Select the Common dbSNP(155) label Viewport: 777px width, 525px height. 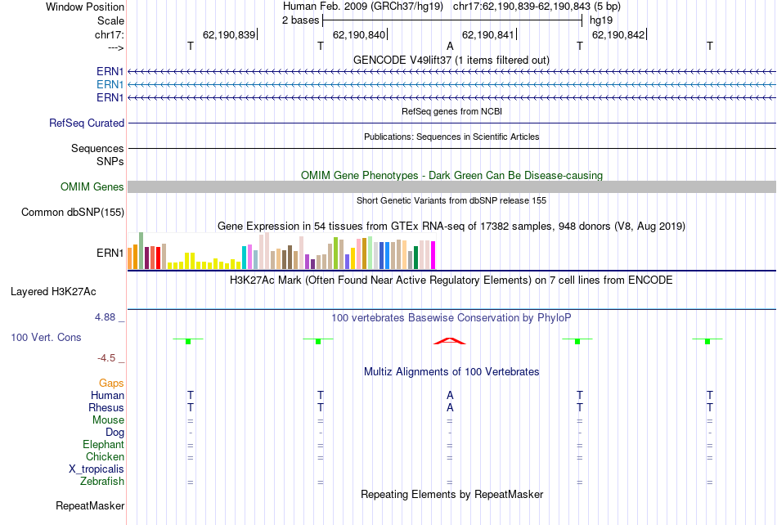(x=73, y=212)
